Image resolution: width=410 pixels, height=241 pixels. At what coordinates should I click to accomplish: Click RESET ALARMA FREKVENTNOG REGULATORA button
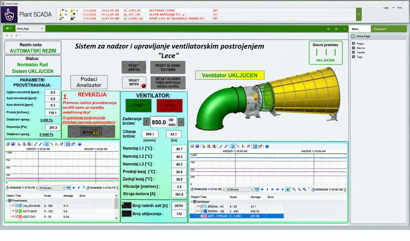(168, 83)
